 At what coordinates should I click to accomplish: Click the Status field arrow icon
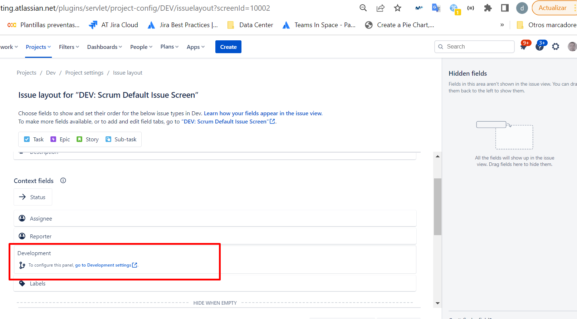tap(22, 197)
